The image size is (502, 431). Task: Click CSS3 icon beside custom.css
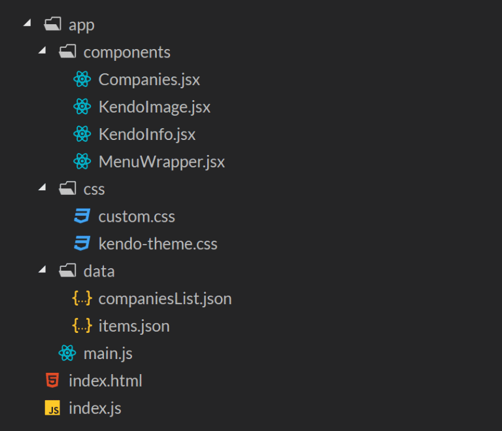(82, 216)
